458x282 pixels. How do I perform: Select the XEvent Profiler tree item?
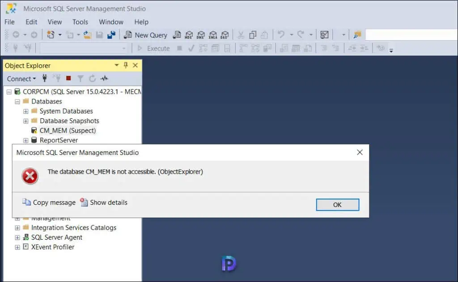[x=53, y=247]
